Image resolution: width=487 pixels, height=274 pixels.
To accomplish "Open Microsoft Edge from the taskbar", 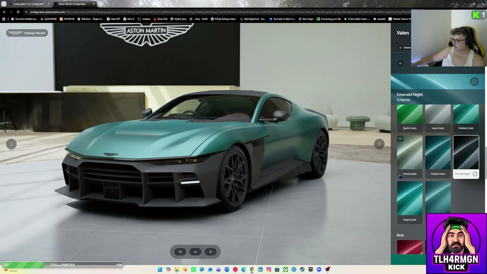I will 243,269.
